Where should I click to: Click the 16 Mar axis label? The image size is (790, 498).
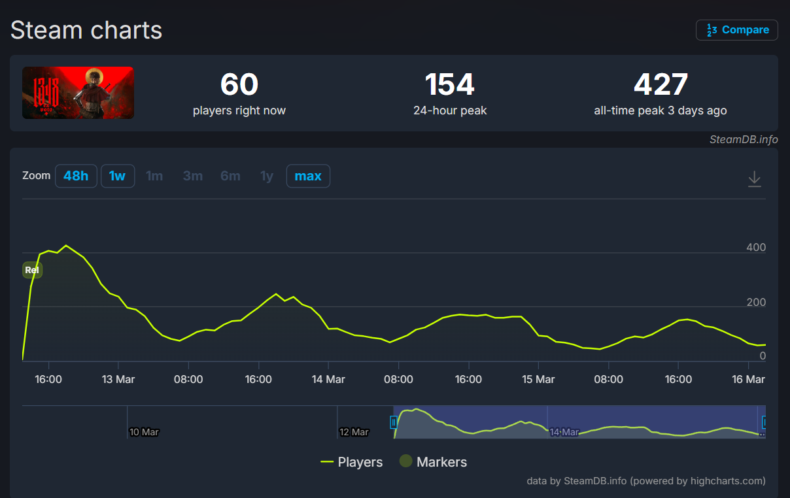pos(748,380)
